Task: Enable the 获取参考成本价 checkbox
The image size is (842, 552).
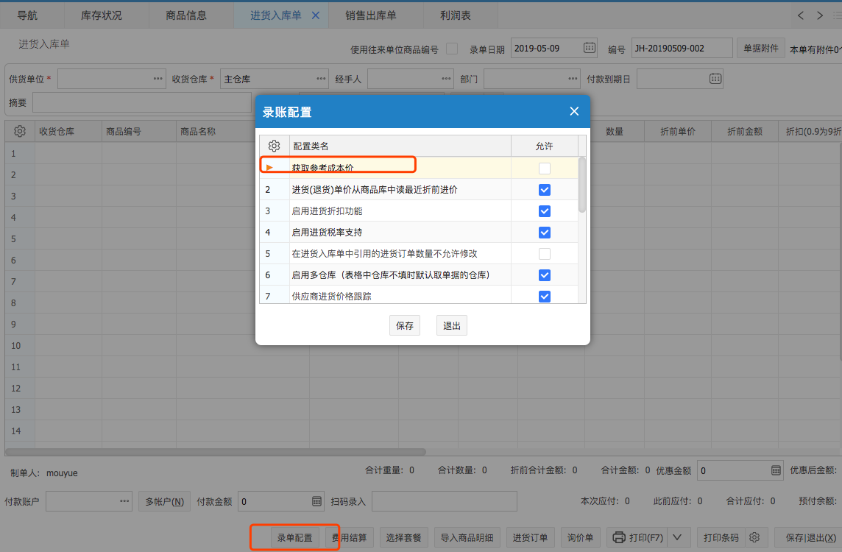Action: (x=545, y=169)
